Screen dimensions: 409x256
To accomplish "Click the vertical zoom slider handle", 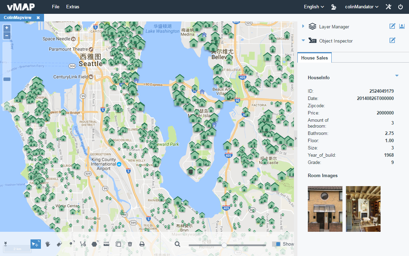I will click(7, 79).
